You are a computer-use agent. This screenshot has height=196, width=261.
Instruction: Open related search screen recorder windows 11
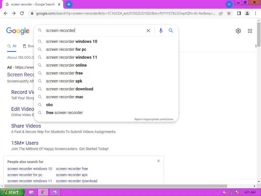coord(30,181)
